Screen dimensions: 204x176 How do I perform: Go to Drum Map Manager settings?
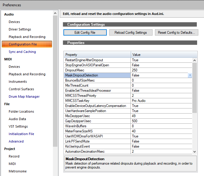click(x=24, y=97)
